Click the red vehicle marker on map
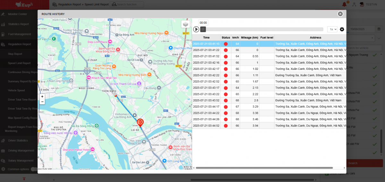Viewport: 385px width, 182px height. pyautogui.click(x=140, y=122)
